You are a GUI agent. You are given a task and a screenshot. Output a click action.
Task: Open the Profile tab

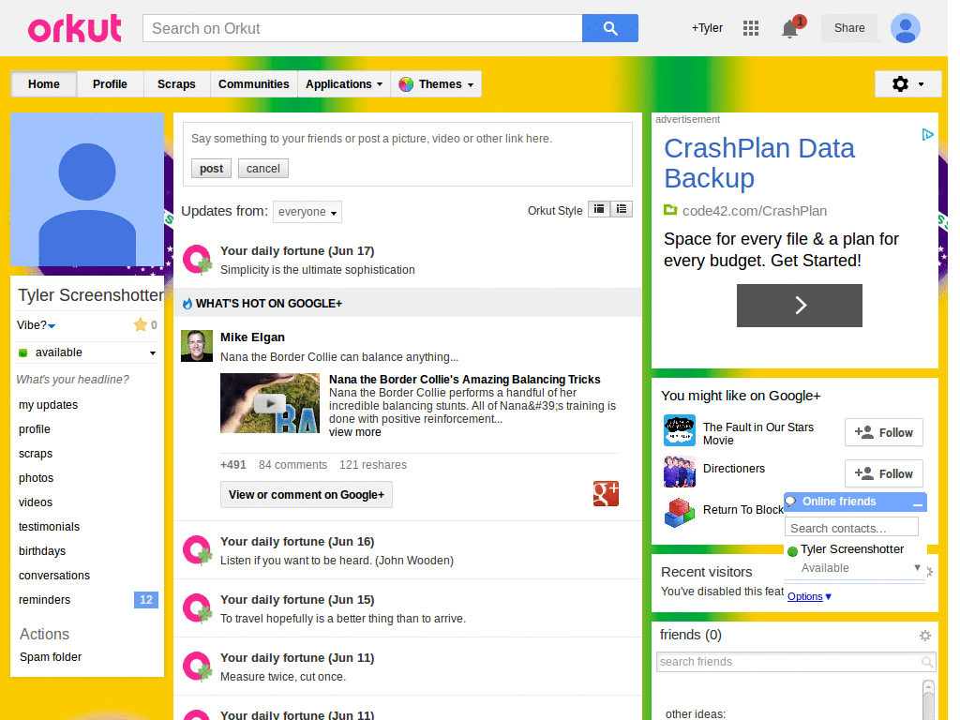(111, 83)
